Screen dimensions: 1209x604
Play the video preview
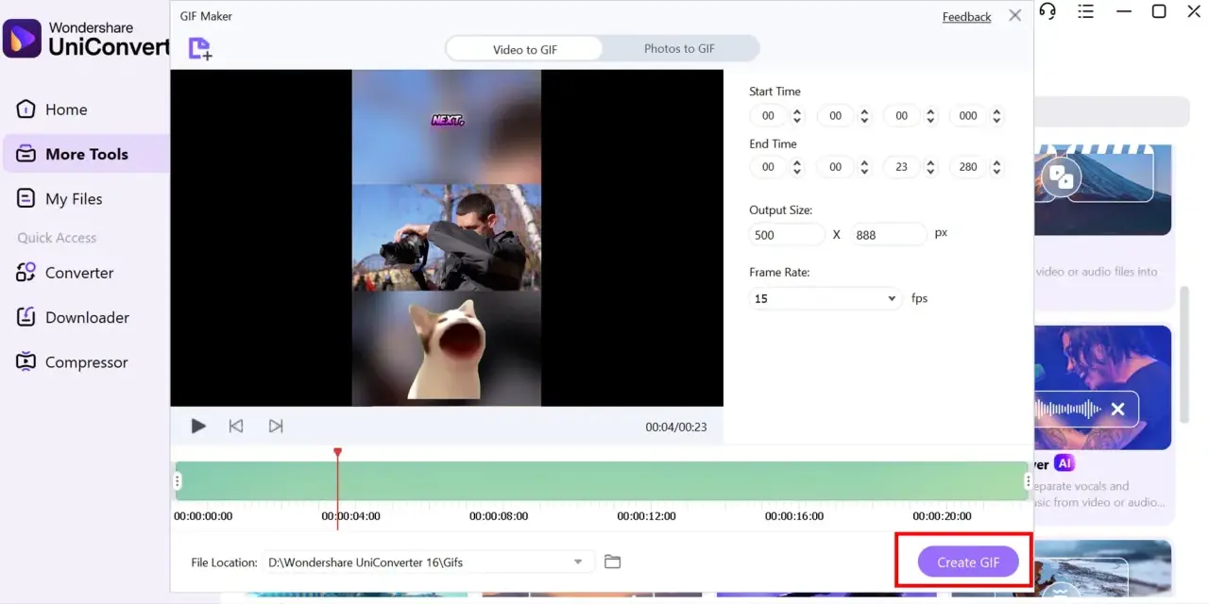(198, 426)
